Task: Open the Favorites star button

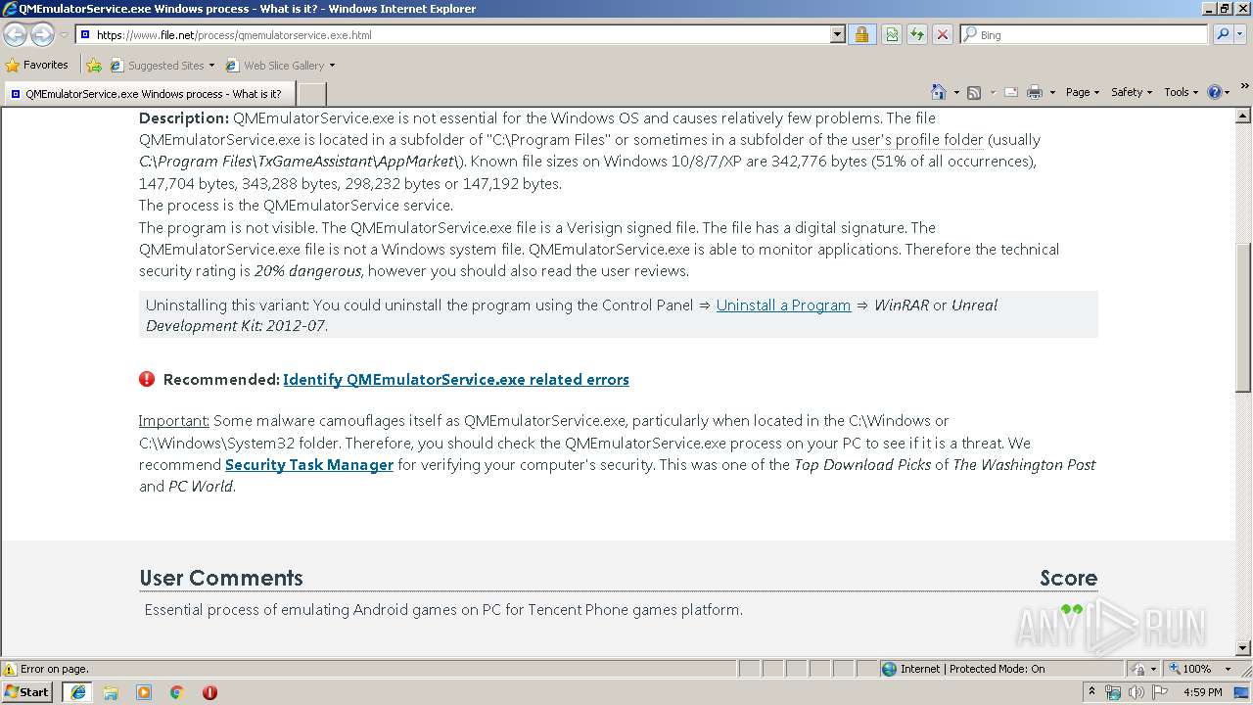Action: click(37, 65)
